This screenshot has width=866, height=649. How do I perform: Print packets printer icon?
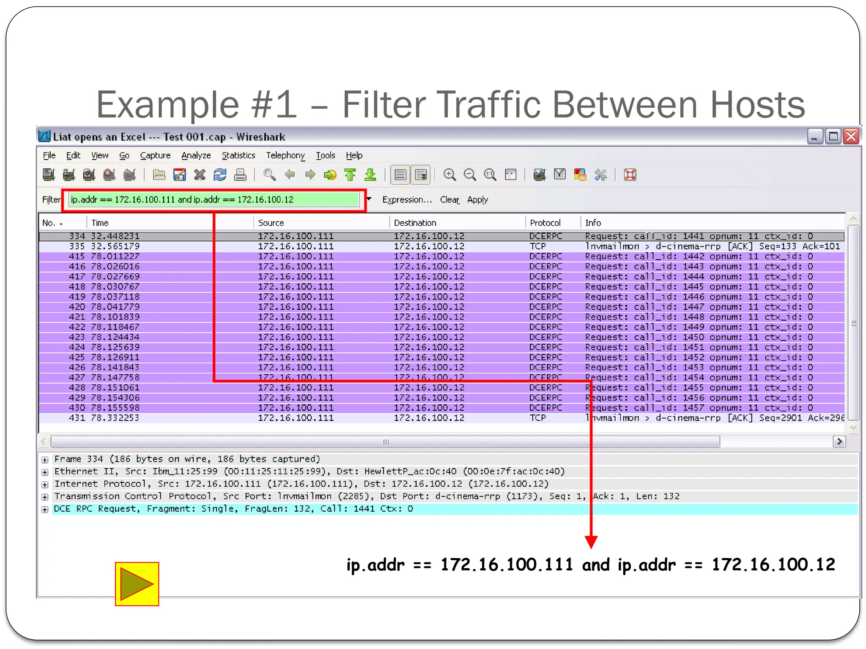pos(240,175)
